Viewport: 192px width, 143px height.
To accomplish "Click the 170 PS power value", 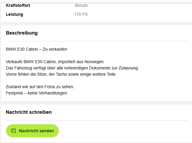I will [x=81, y=14].
